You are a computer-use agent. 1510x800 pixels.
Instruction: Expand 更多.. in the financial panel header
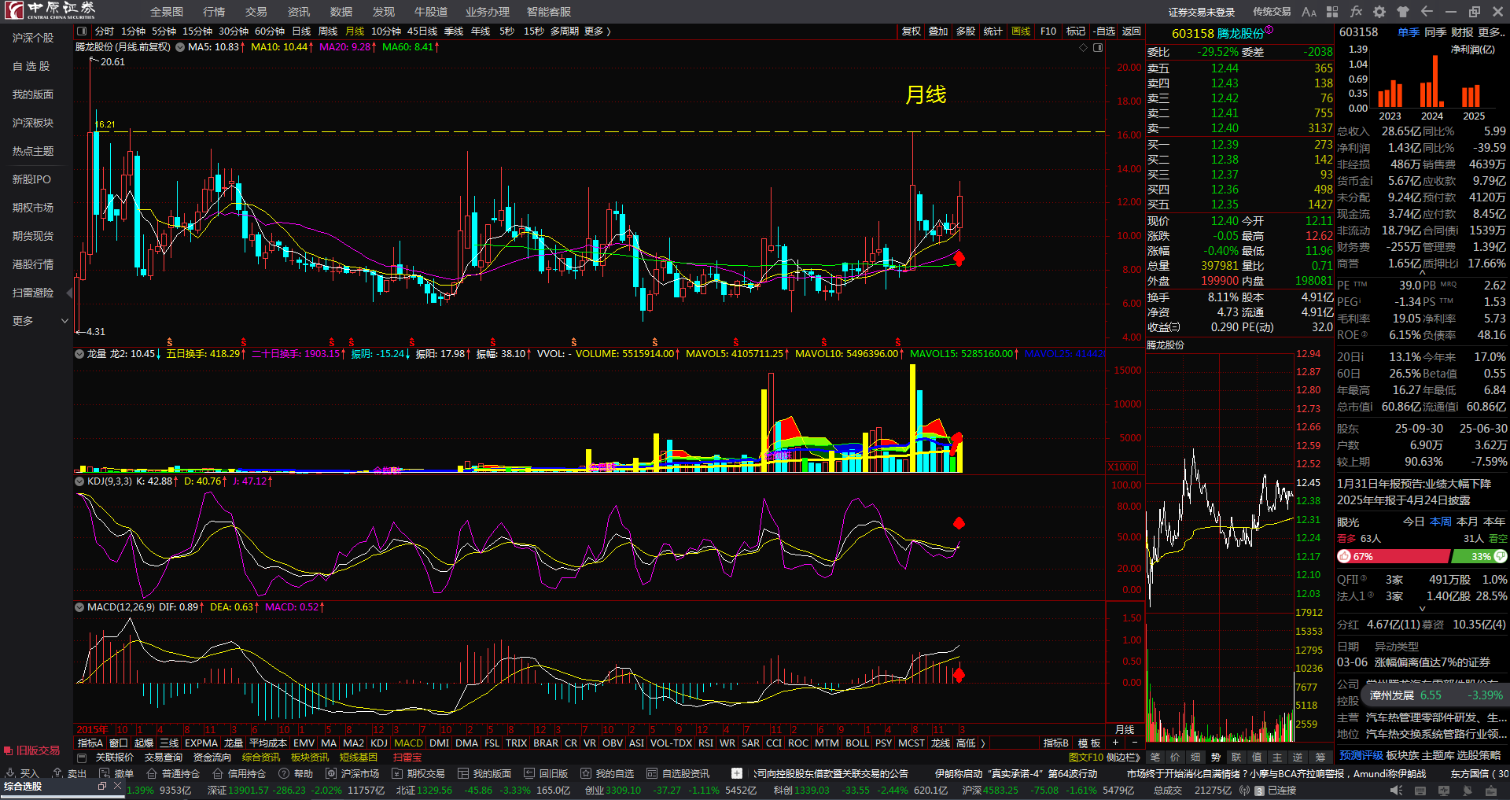click(x=1492, y=32)
